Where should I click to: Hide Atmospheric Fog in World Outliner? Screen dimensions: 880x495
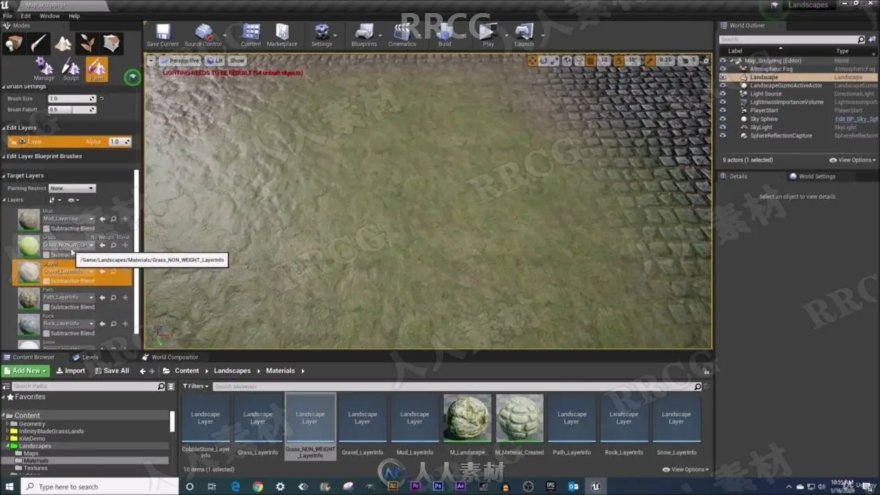point(723,69)
